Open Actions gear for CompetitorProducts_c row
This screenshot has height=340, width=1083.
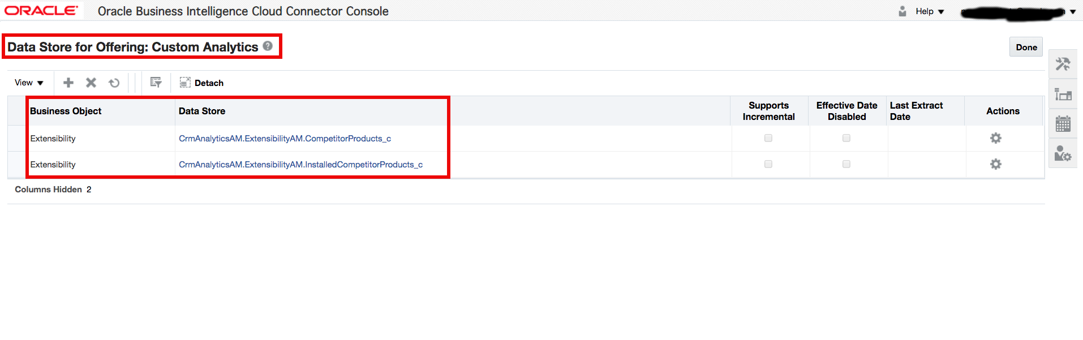pyautogui.click(x=996, y=138)
